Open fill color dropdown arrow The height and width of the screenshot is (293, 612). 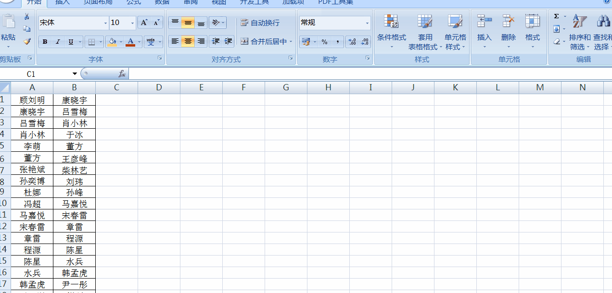(x=121, y=42)
